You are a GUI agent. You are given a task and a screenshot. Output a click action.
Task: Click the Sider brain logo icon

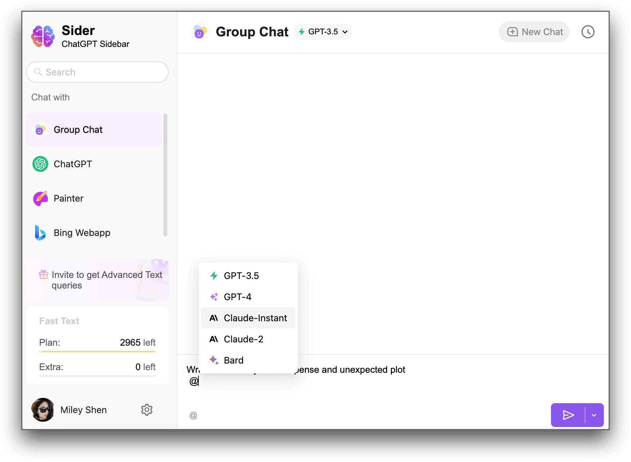(x=43, y=36)
